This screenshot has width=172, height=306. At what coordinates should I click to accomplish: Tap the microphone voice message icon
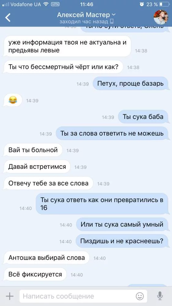160,296
